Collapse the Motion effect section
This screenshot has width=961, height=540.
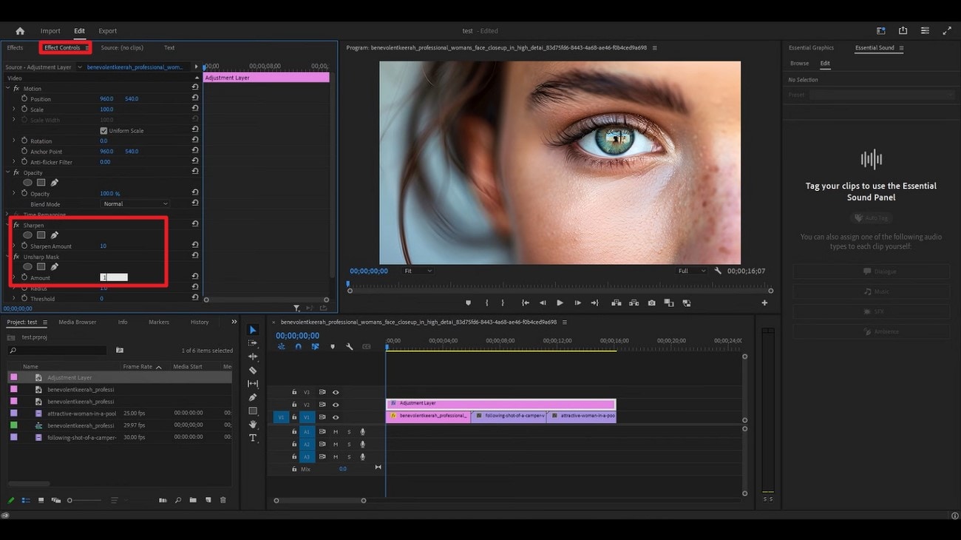(7, 89)
